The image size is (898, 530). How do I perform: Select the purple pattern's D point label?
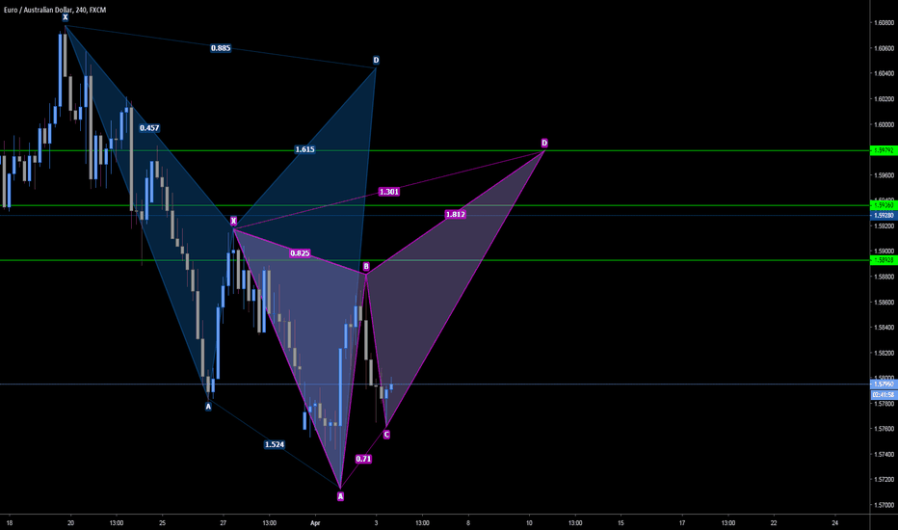pyautogui.click(x=544, y=143)
